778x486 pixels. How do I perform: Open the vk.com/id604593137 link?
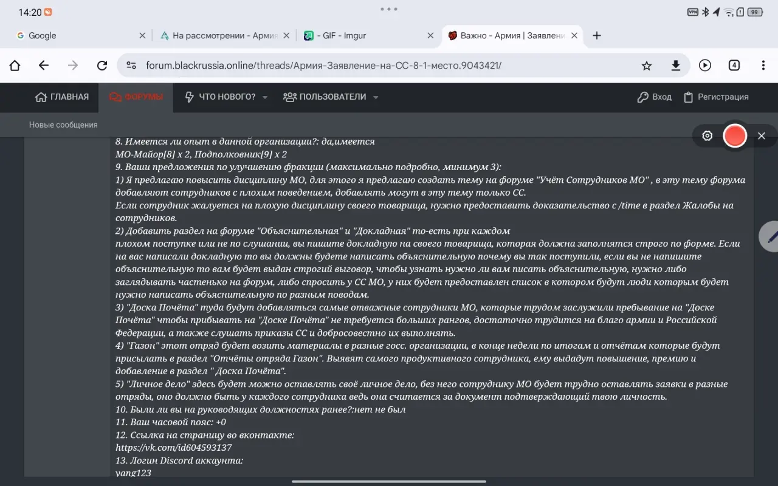click(x=174, y=448)
